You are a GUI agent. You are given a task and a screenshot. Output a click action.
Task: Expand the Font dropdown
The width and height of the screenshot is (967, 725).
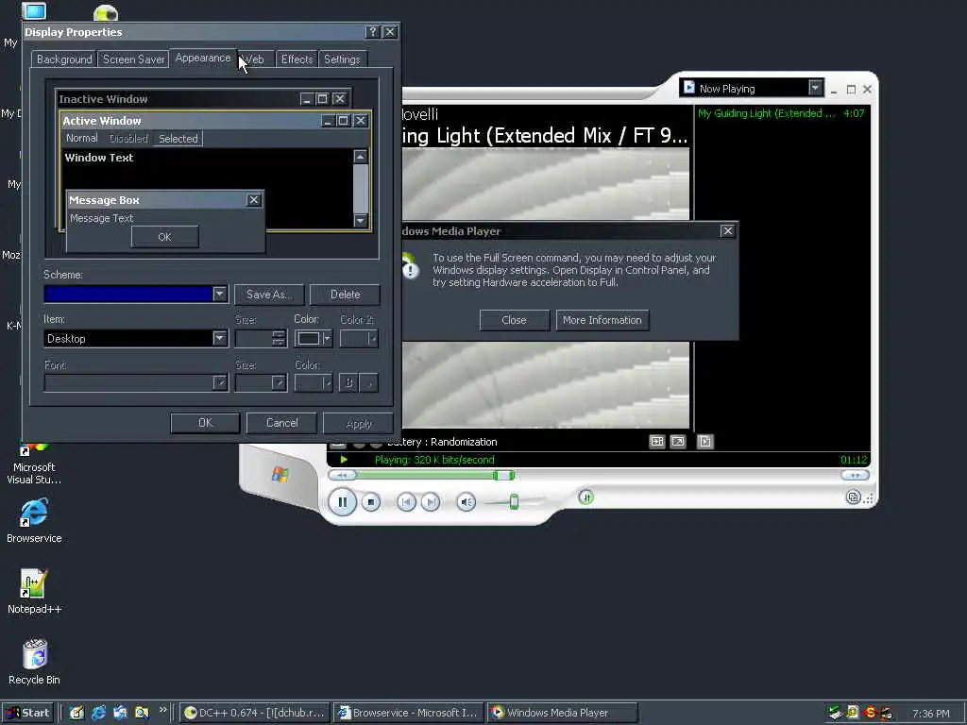click(219, 383)
